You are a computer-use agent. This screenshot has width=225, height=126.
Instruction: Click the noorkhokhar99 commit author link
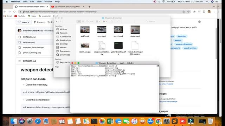click(x=31, y=30)
